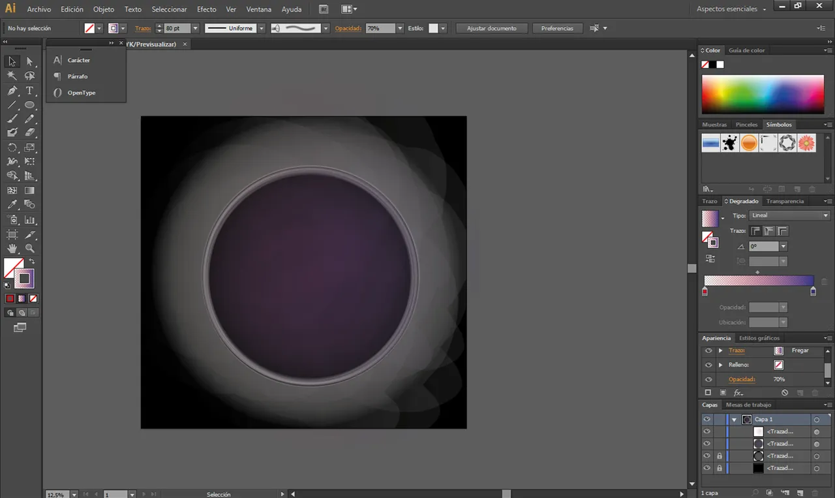Open Aspectos esenciales workspace dropdown

tap(731, 9)
